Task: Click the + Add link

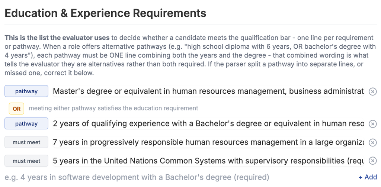Action: click(x=368, y=177)
